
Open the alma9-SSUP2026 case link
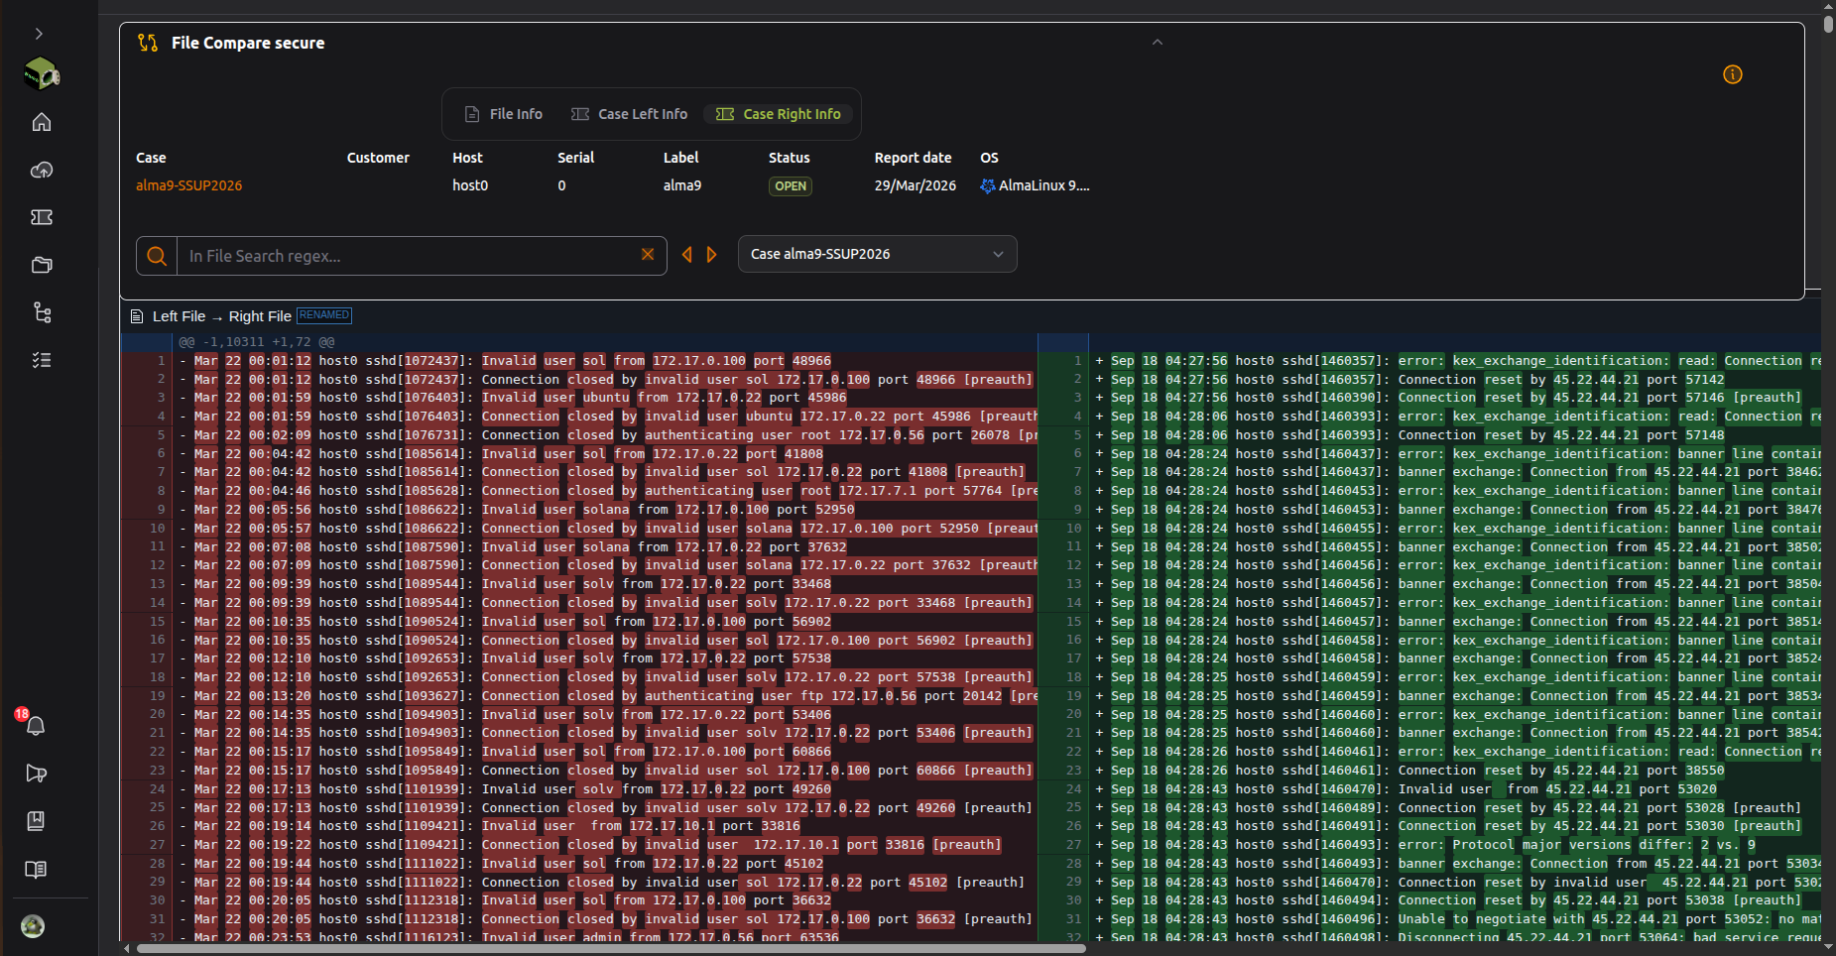188,185
